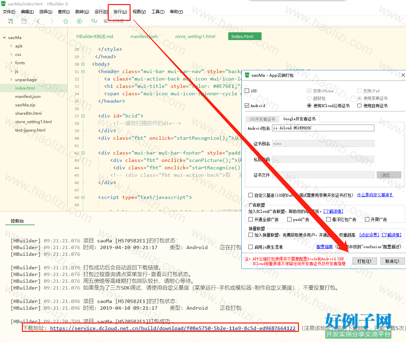Uncheck the Android platform checkbox
Viewport: 406px width, 342px height.
(247, 106)
